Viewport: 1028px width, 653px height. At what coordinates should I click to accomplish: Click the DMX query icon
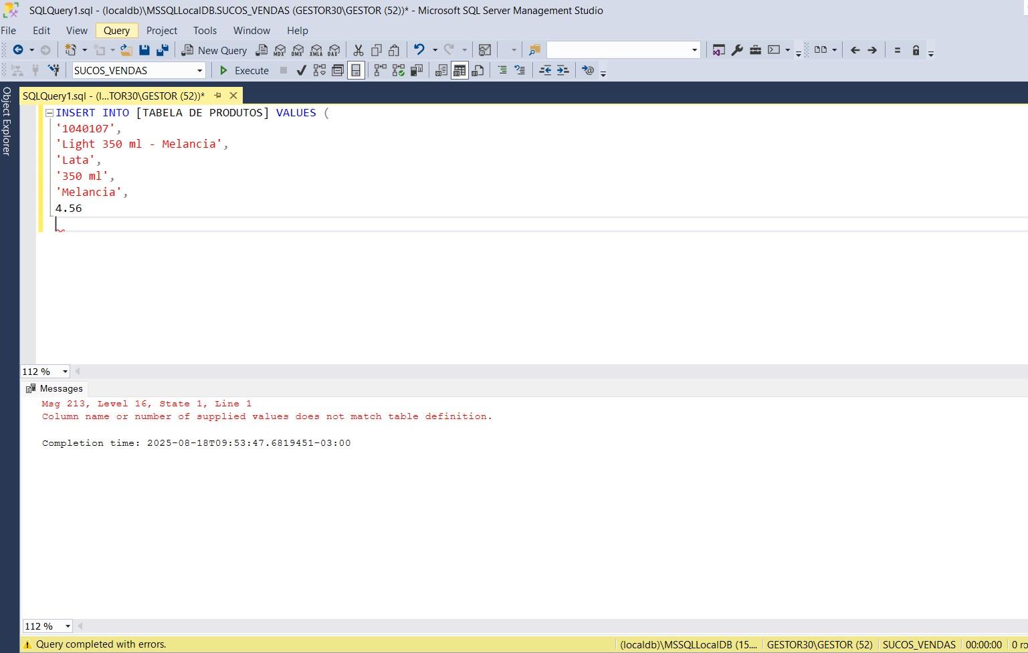pos(298,50)
